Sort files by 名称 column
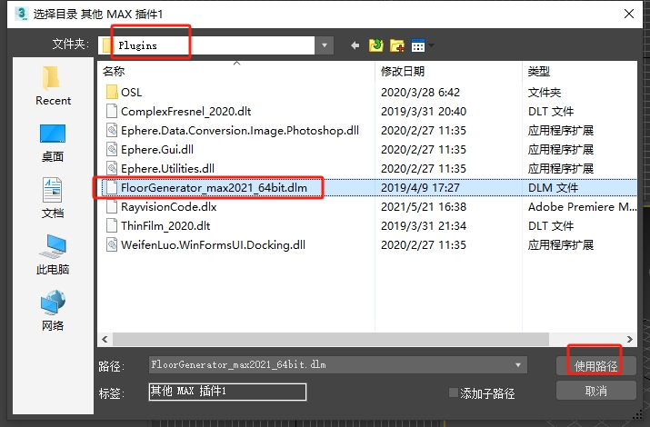This screenshot has width=650, height=427. tap(114, 71)
